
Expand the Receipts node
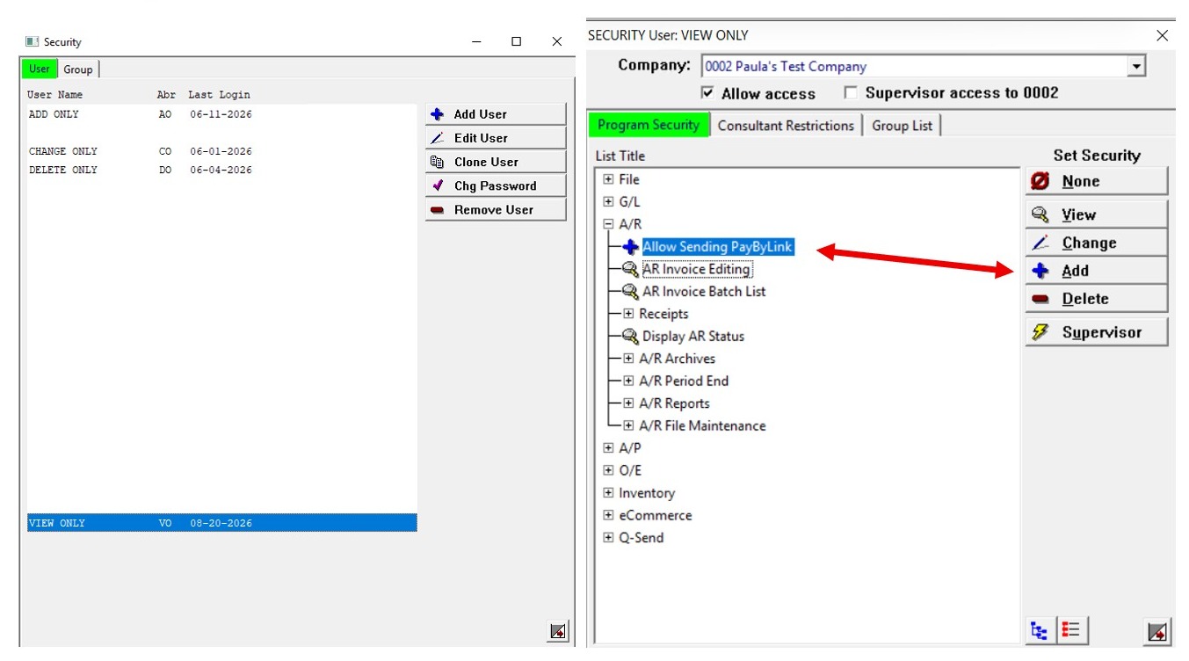(628, 314)
